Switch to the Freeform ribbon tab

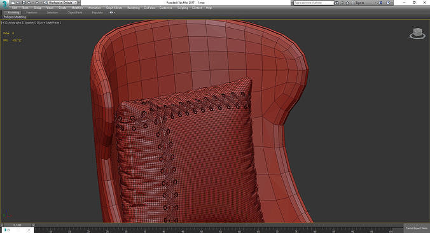coord(32,12)
